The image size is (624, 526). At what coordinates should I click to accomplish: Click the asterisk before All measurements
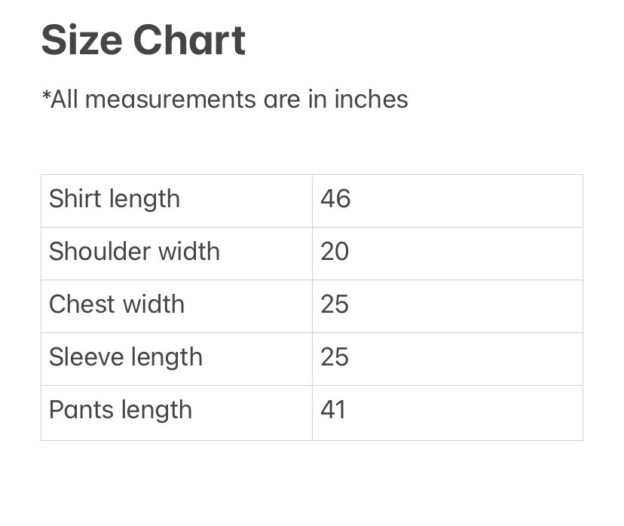[45, 96]
